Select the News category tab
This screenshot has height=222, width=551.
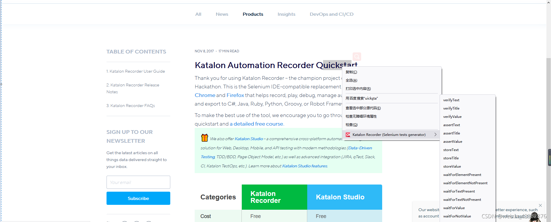point(222,14)
